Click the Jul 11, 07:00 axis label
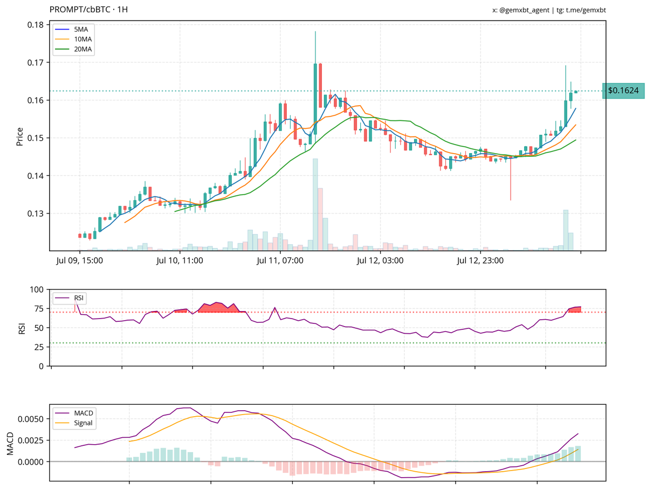 (x=280, y=261)
